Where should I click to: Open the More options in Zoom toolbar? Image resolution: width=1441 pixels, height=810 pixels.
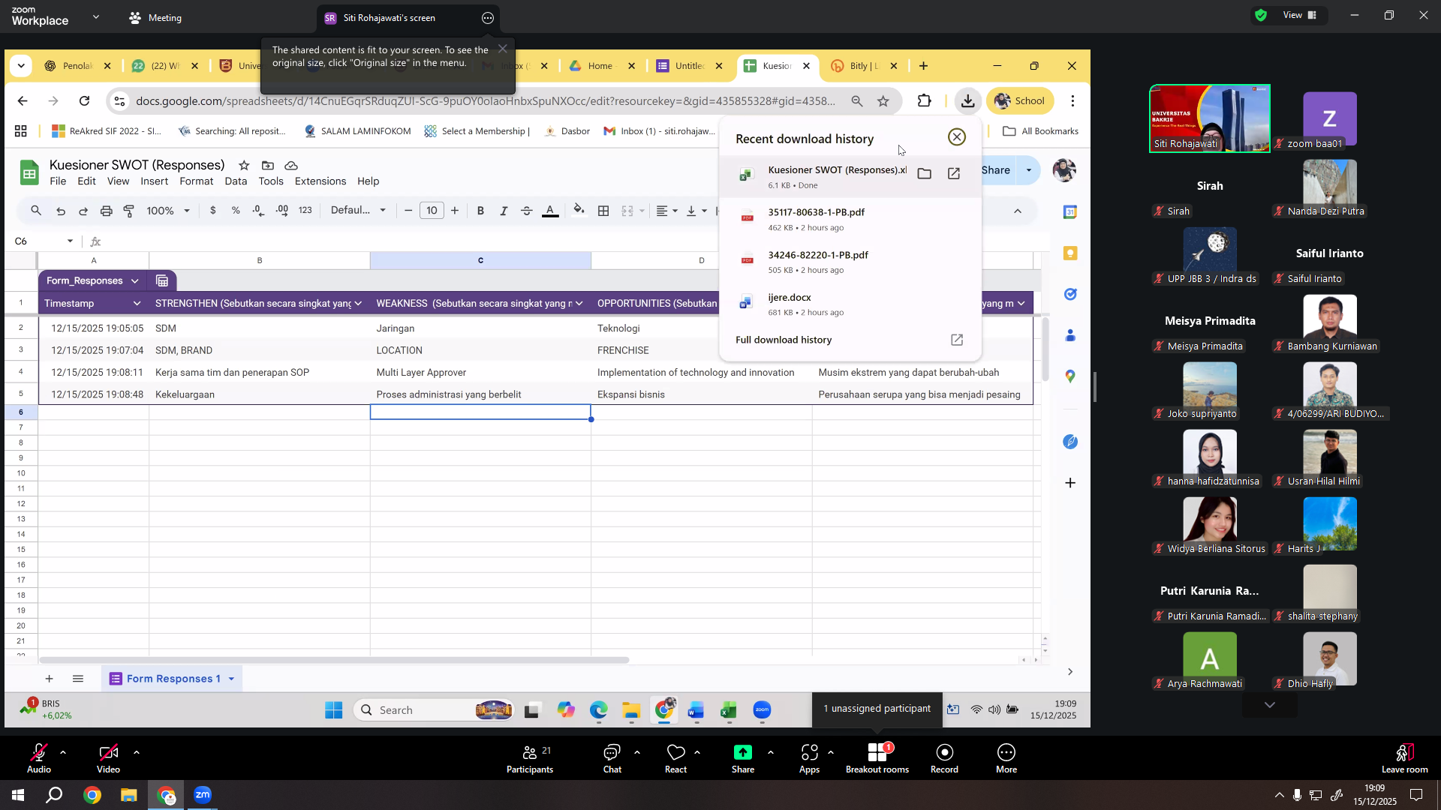coord(1006,757)
